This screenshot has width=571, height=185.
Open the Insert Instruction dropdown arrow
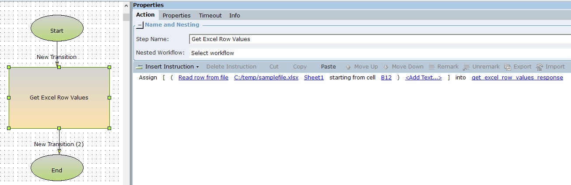(x=197, y=67)
